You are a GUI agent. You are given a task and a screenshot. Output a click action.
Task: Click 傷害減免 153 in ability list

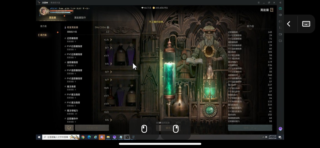click(250, 115)
